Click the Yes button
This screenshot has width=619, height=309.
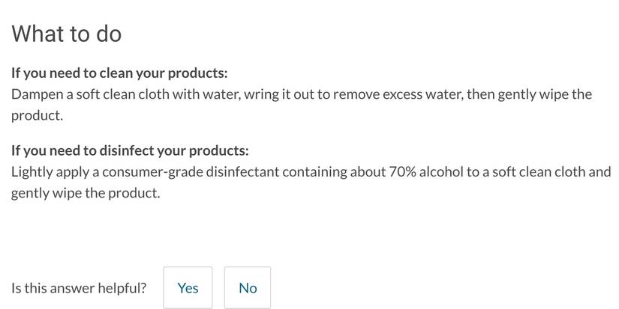tap(188, 288)
